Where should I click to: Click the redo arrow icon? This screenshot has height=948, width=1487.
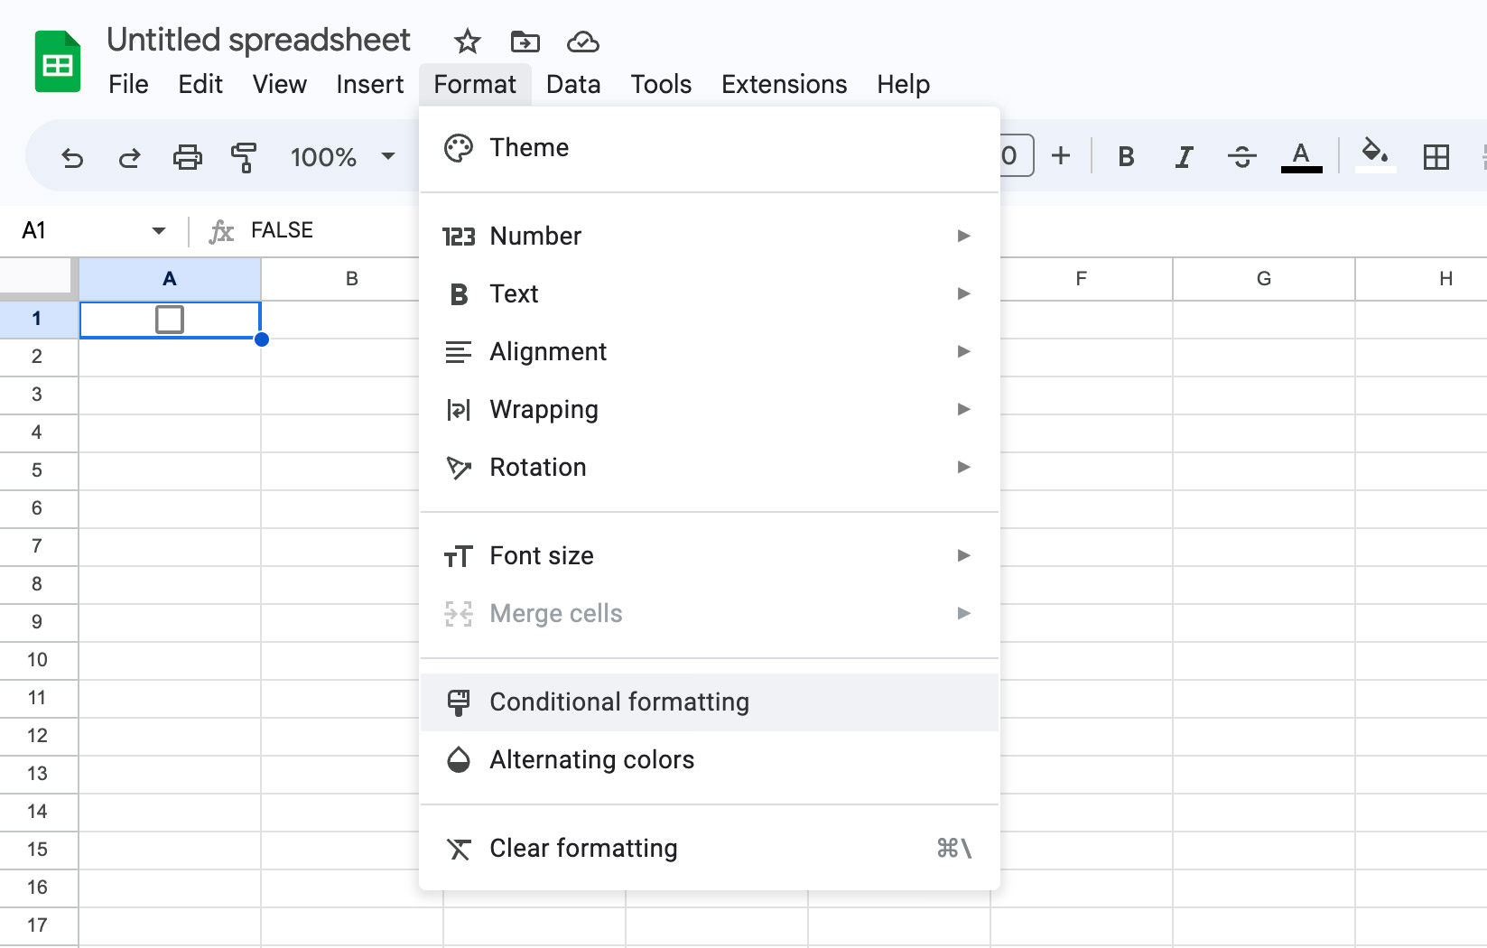click(130, 158)
